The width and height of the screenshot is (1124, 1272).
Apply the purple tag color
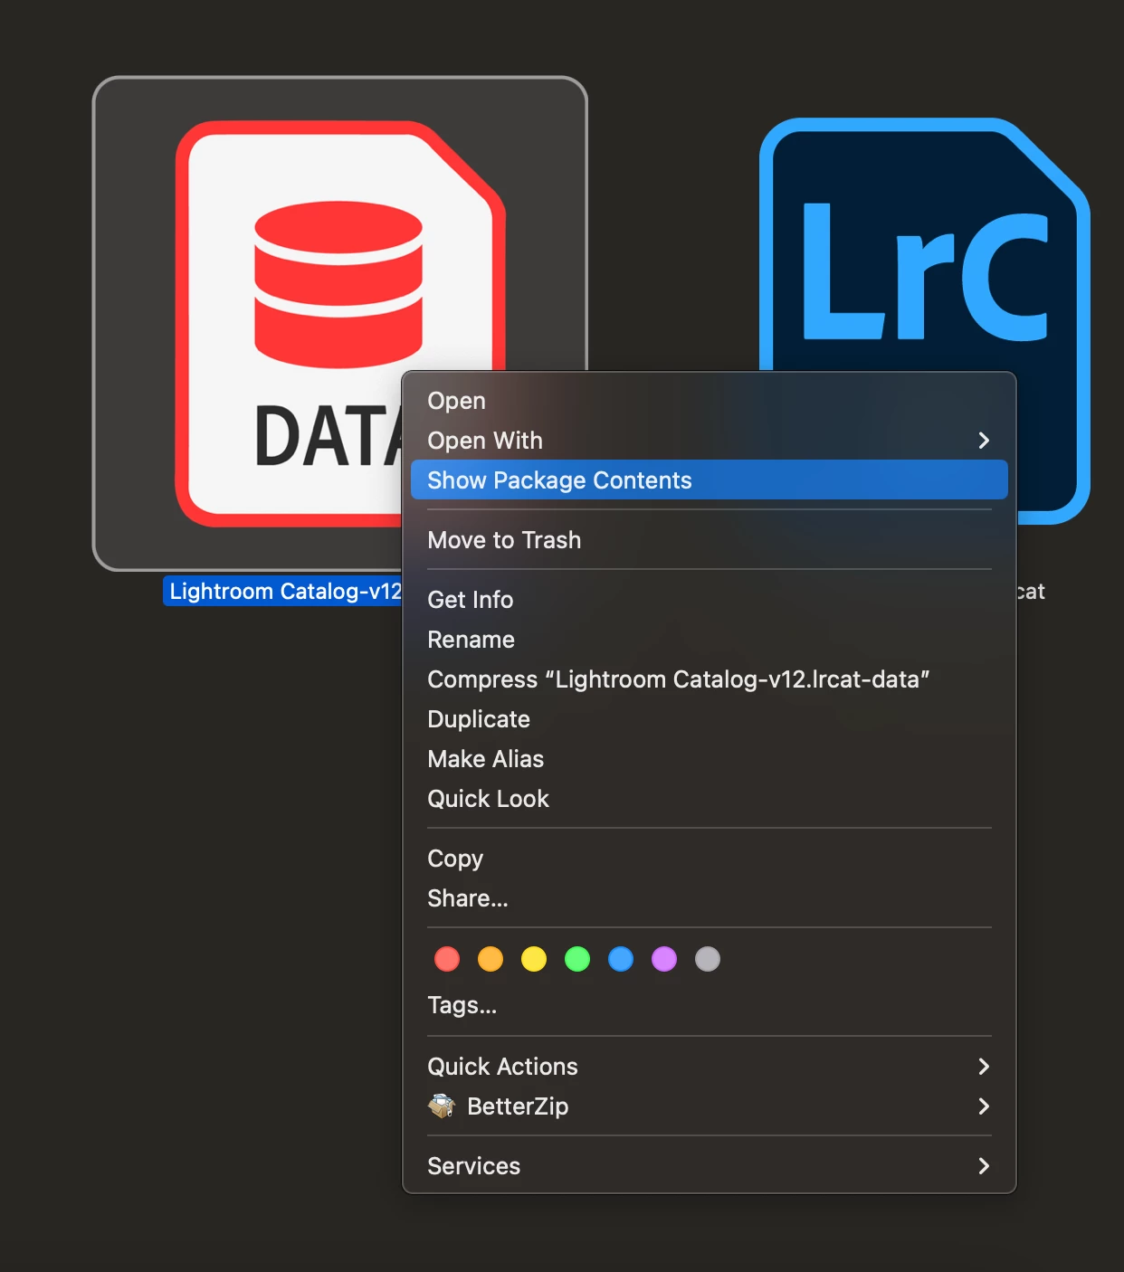(x=664, y=959)
